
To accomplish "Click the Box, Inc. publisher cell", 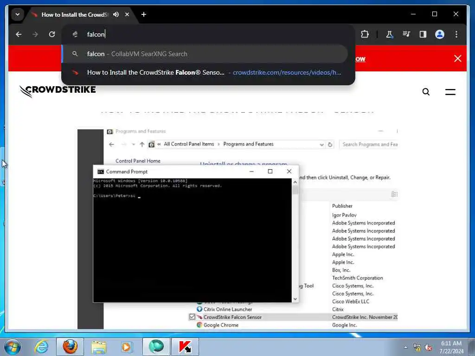I will (341, 270).
